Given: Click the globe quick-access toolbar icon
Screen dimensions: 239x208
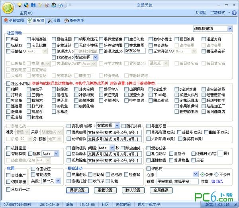Looking at the screenshot, I should [26, 5].
